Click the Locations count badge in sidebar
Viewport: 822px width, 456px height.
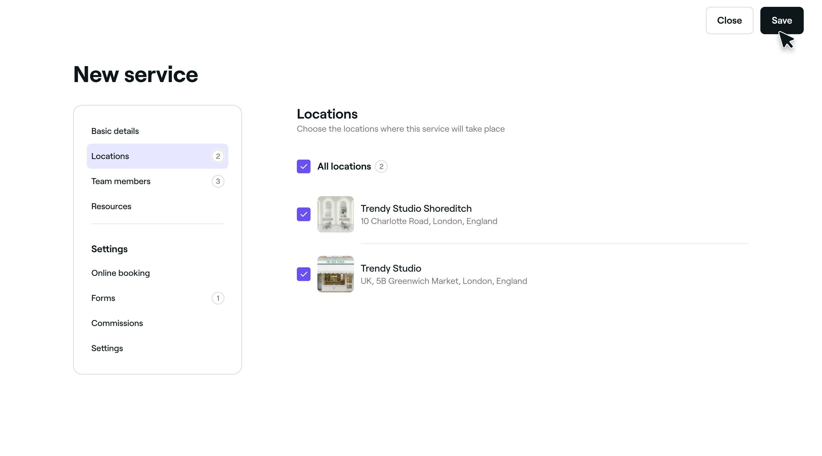point(218,156)
